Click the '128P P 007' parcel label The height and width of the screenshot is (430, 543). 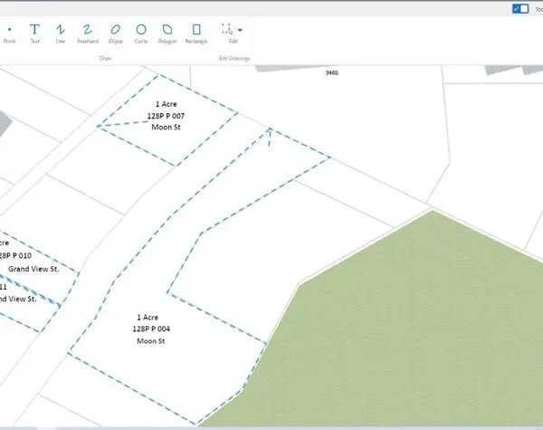[x=166, y=116]
